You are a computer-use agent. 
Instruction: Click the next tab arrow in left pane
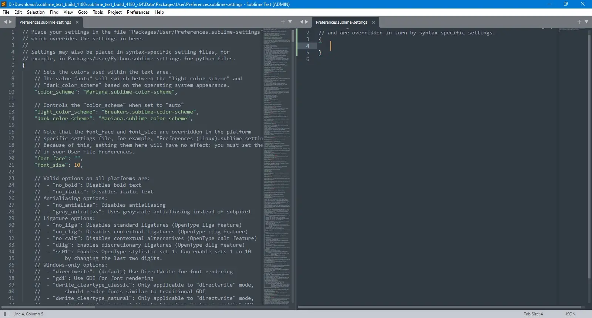[10, 22]
